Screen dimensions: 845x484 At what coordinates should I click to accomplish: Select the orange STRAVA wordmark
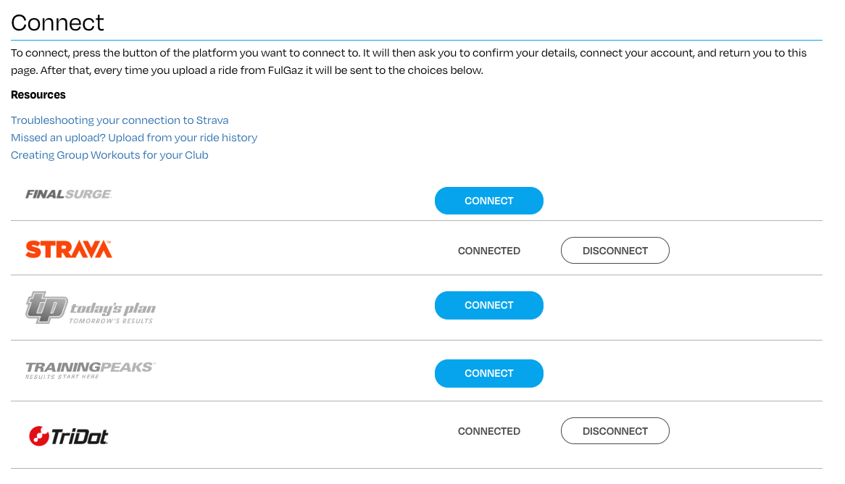tap(68, 250)
